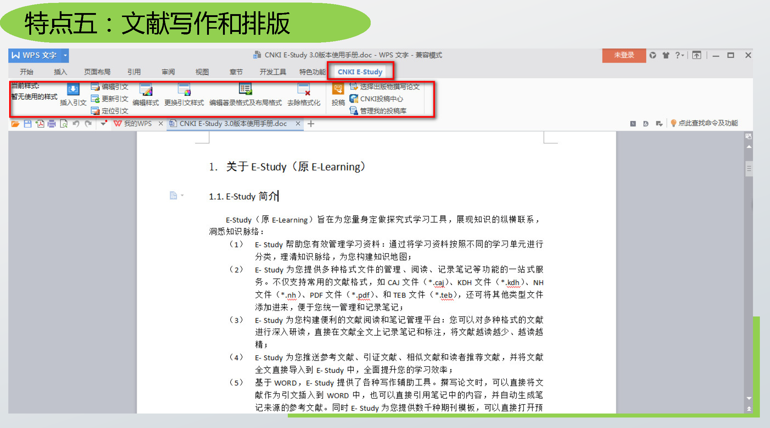Click the previous page double-arrow at scrollbar bottom
The width and height of the screenshot is (770, 428).
pos(749,409)
